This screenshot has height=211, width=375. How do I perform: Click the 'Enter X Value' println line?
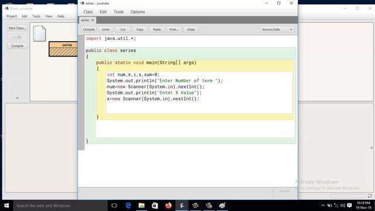154,93
